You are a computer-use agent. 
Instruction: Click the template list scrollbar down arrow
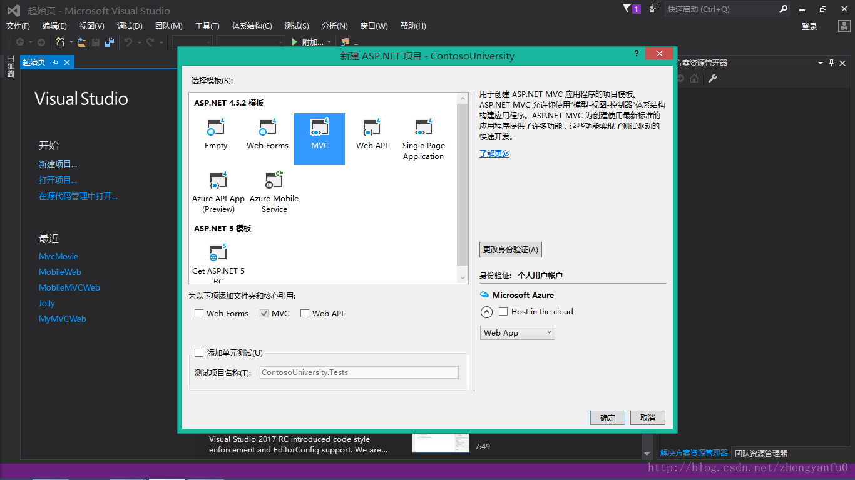[x=463, y=277]
